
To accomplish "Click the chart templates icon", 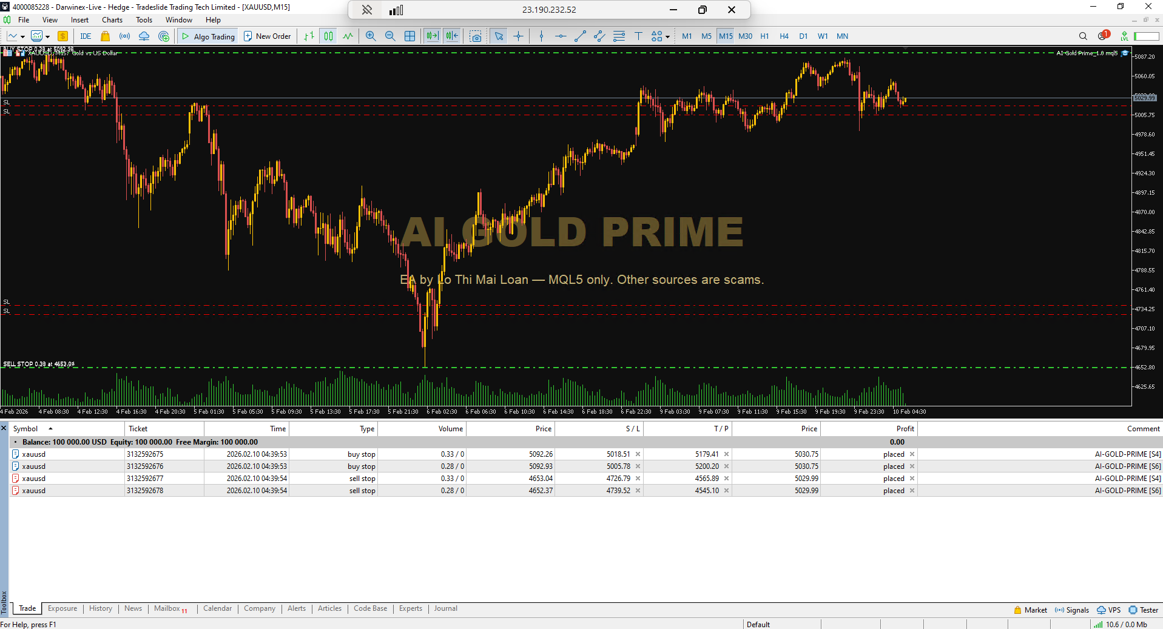I will tap(37, 36).
